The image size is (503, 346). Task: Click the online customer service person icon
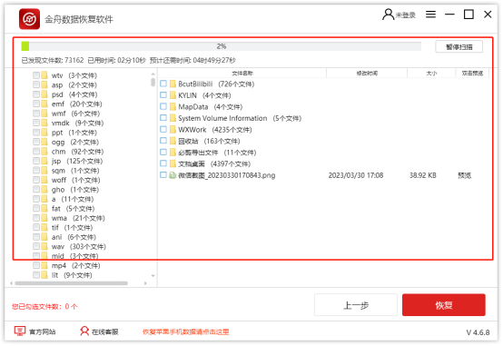(84, 331)
